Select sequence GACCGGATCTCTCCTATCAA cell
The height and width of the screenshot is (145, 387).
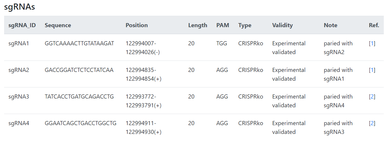(79, 70)
